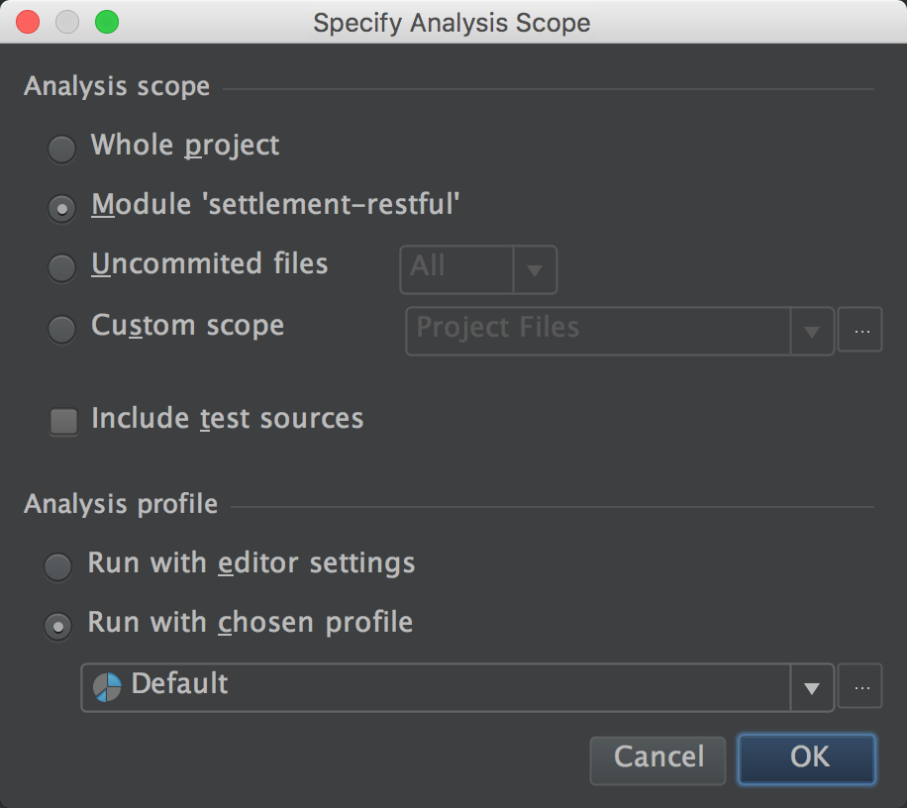Choose Module 'settlement-restful' scope option
The width and height of the screenshot is (907, 808).
[x=62, y=208]
